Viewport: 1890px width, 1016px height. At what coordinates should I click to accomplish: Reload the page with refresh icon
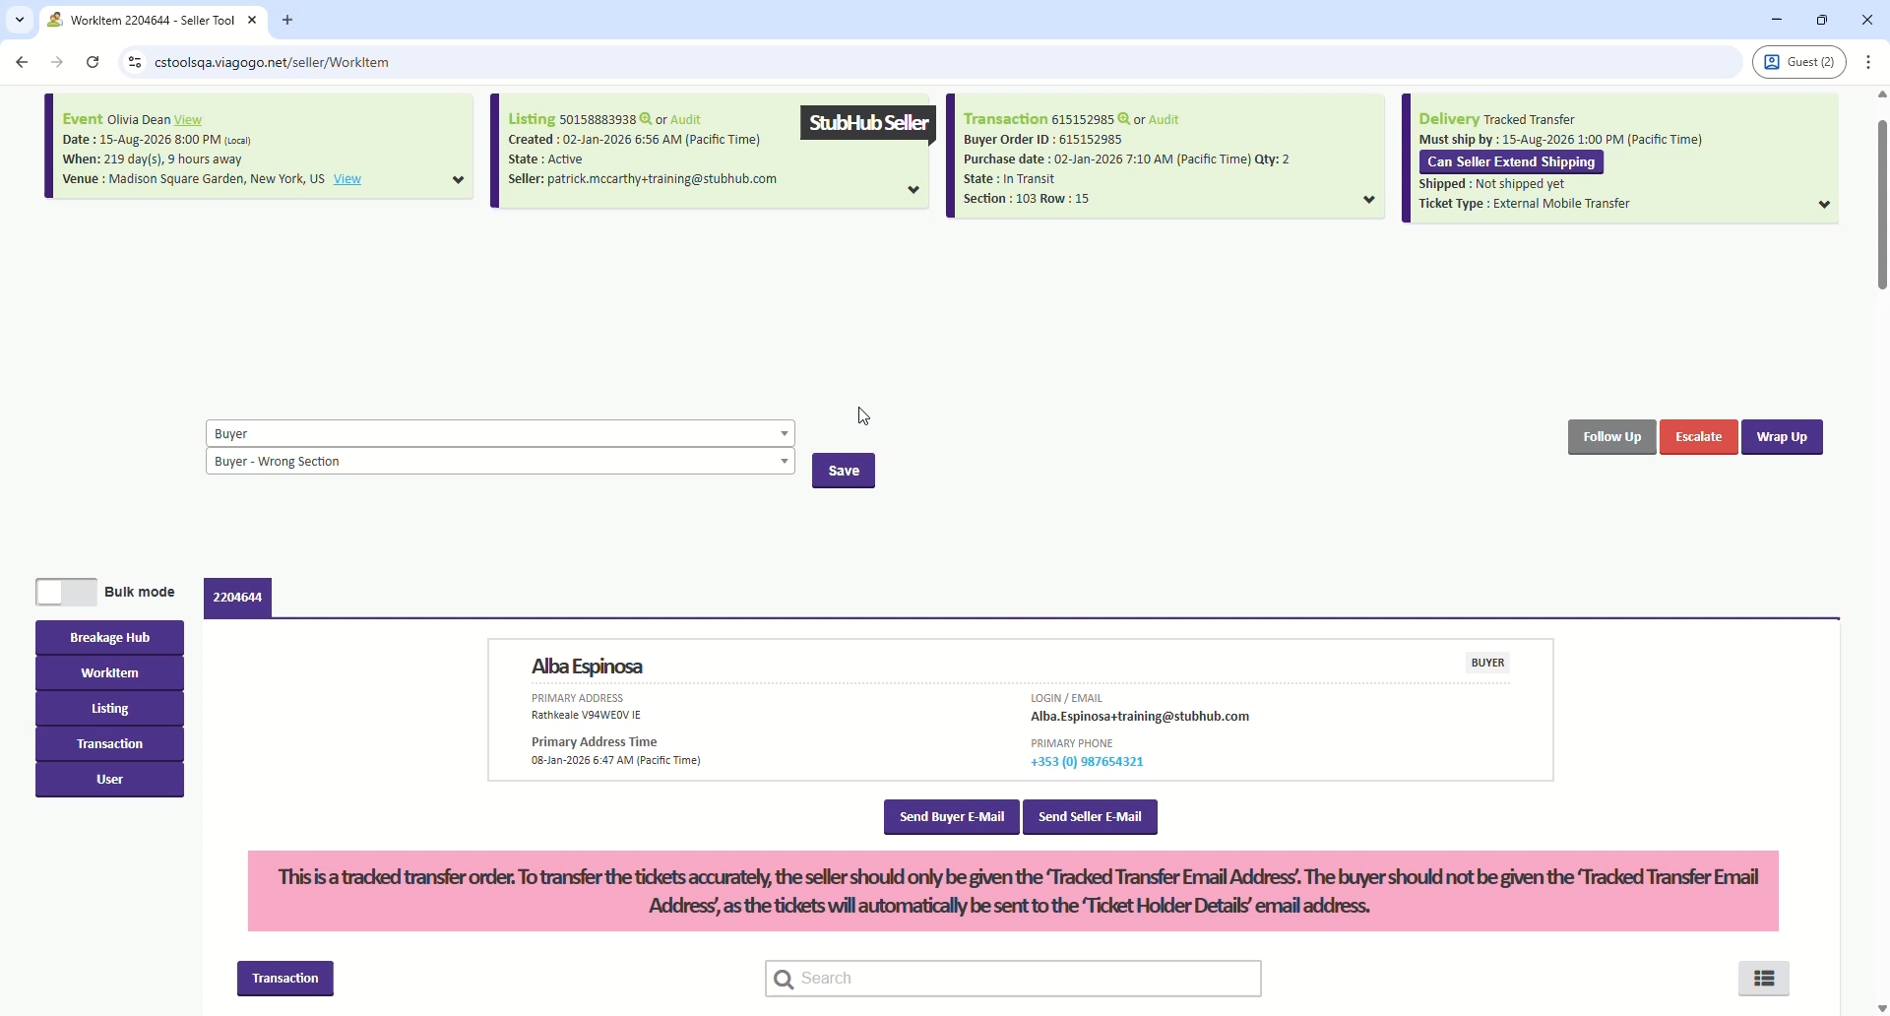coord(94,63)
